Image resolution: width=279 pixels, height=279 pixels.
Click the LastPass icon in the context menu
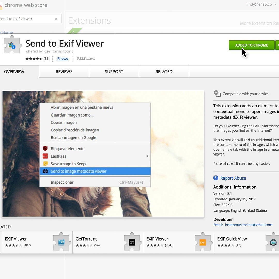click(45, 156)
